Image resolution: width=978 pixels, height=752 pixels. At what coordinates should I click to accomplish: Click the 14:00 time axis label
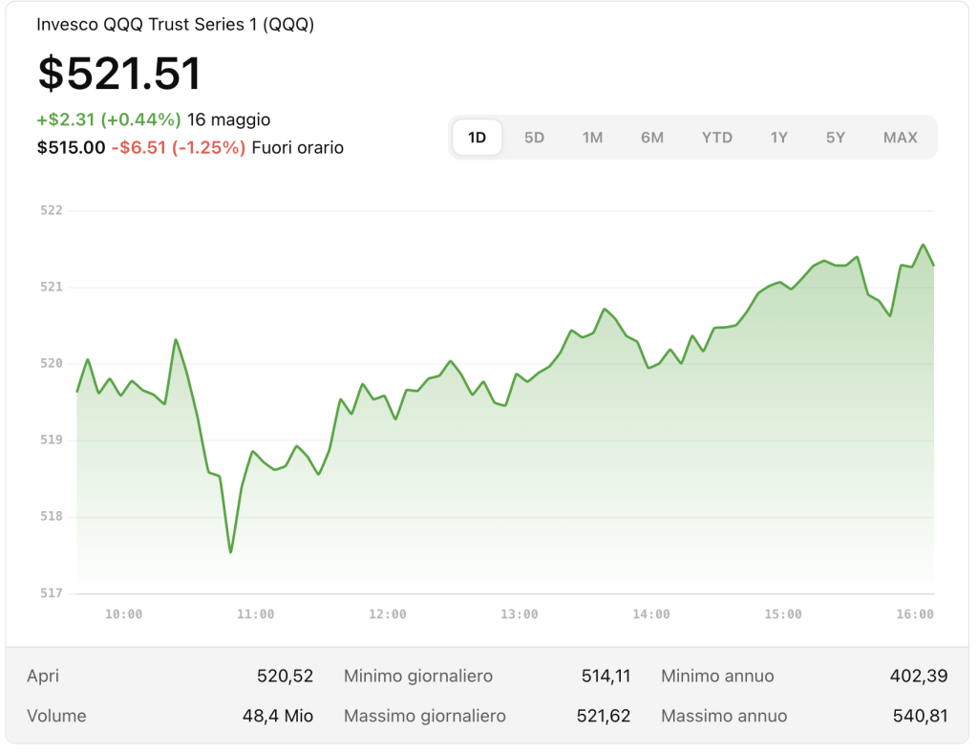click(x=651, y=614)
